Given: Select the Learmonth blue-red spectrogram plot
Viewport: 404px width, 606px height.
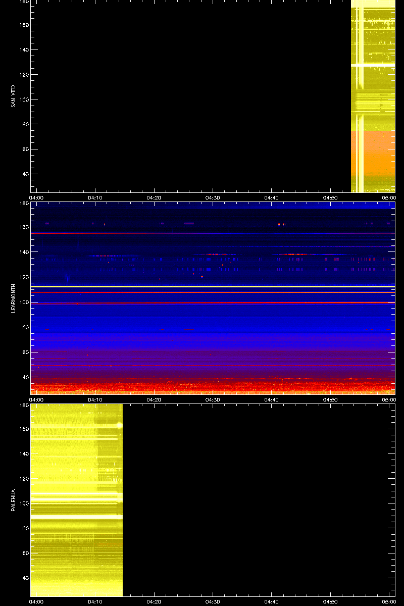Looking at the screenshot, I should point(213,298).
